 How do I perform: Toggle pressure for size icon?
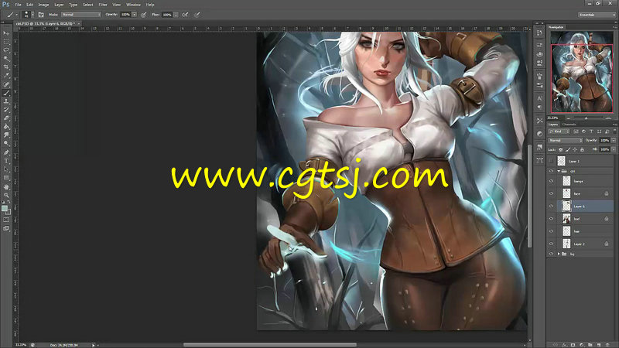coord(197,15)
